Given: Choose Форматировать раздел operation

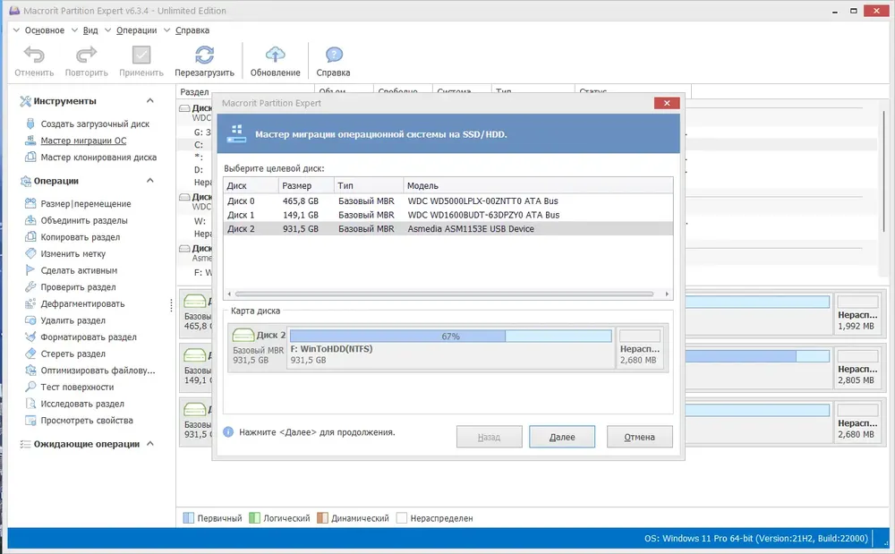Looking at the screenshot, I should coord(89,337).
